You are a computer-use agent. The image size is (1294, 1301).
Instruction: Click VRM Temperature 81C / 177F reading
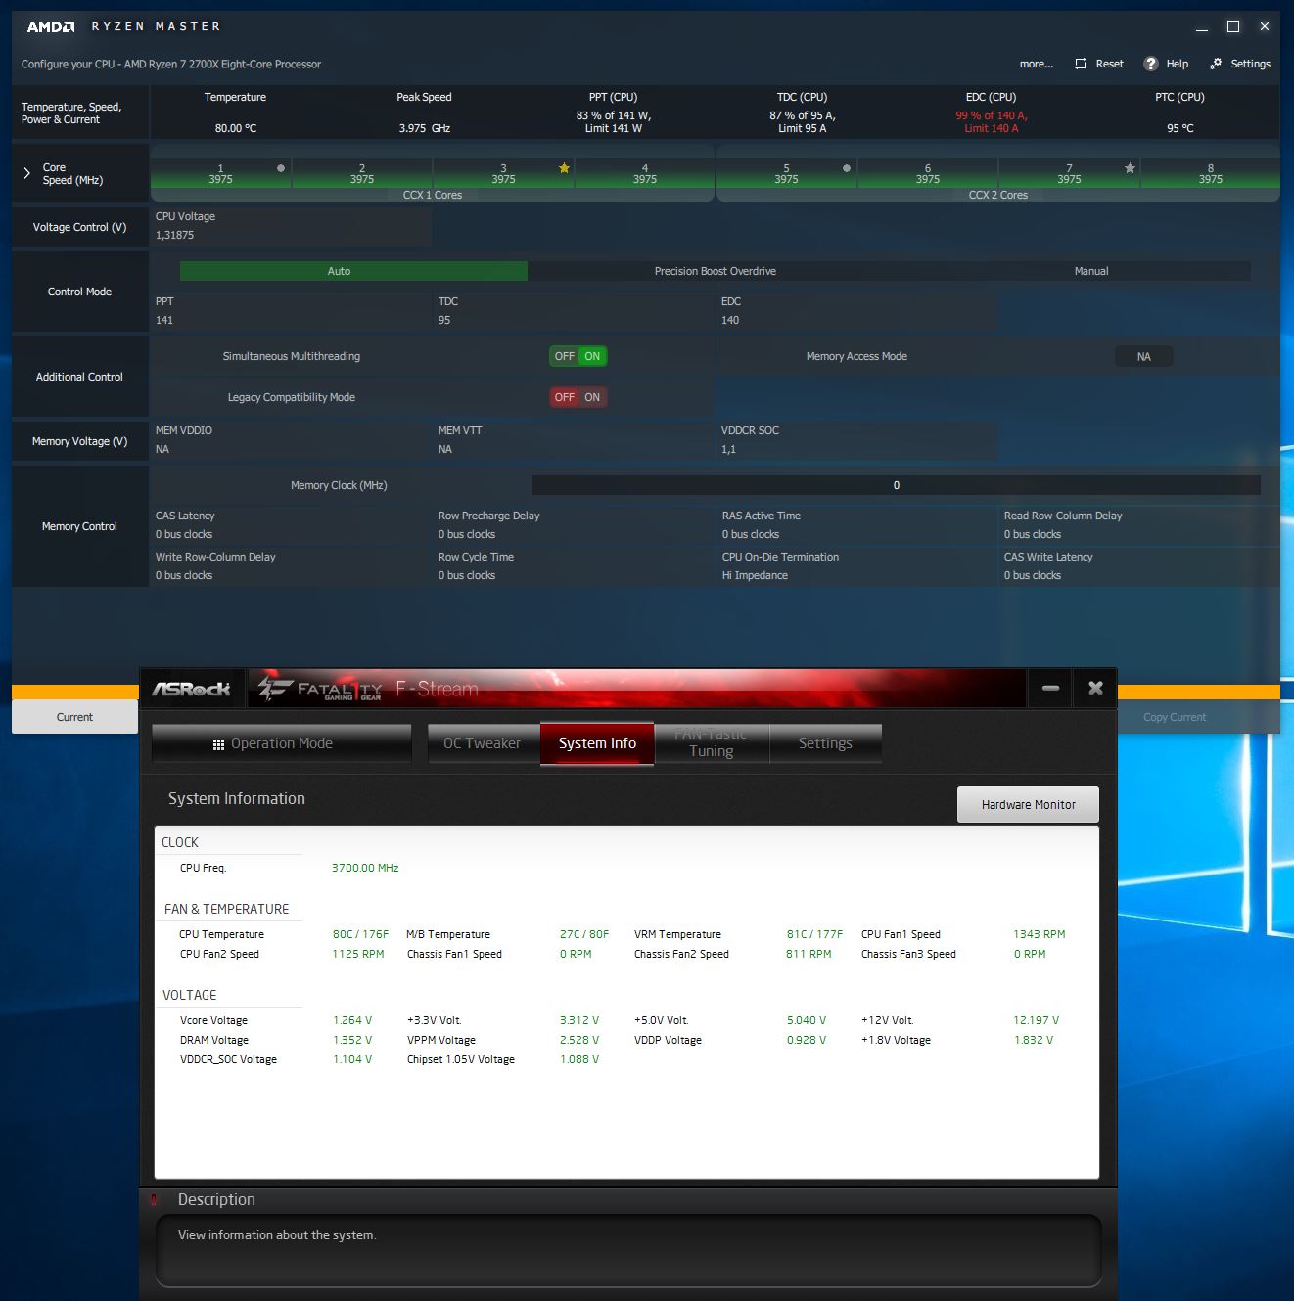814,934
